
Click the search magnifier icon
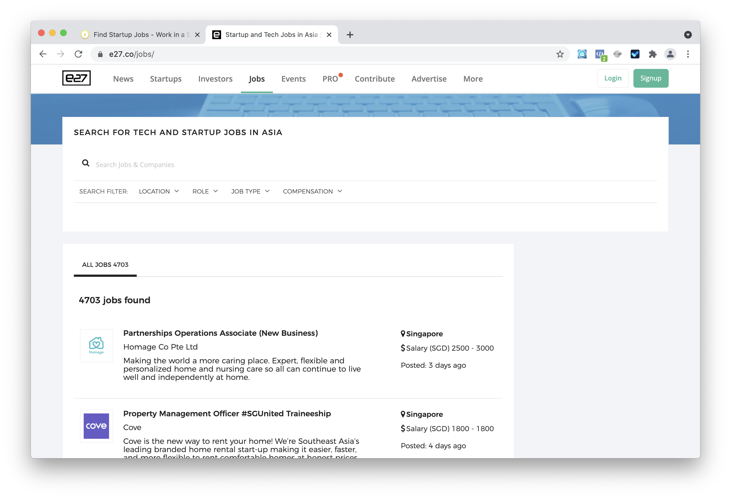click(x=85, y=163)
